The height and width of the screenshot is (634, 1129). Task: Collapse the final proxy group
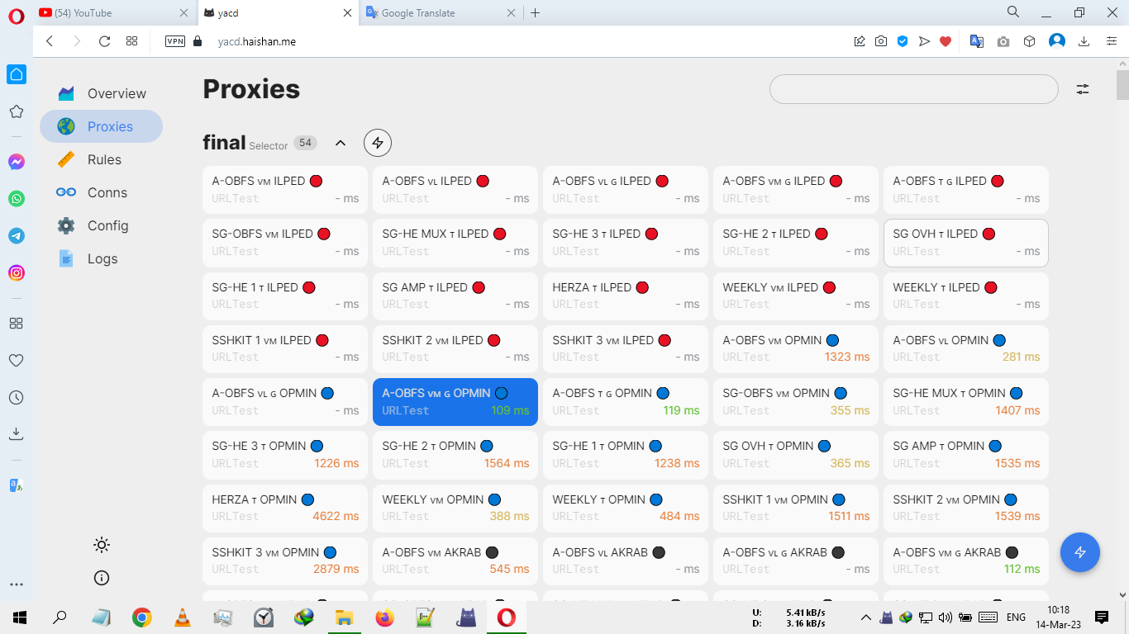340,142
